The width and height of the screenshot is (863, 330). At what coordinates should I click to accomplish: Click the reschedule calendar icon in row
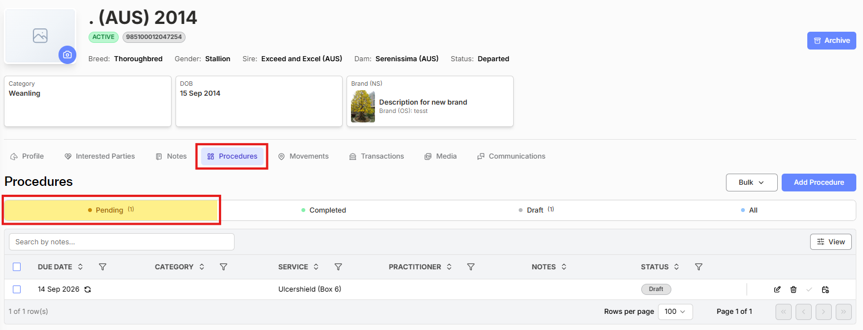click(826, 289)
